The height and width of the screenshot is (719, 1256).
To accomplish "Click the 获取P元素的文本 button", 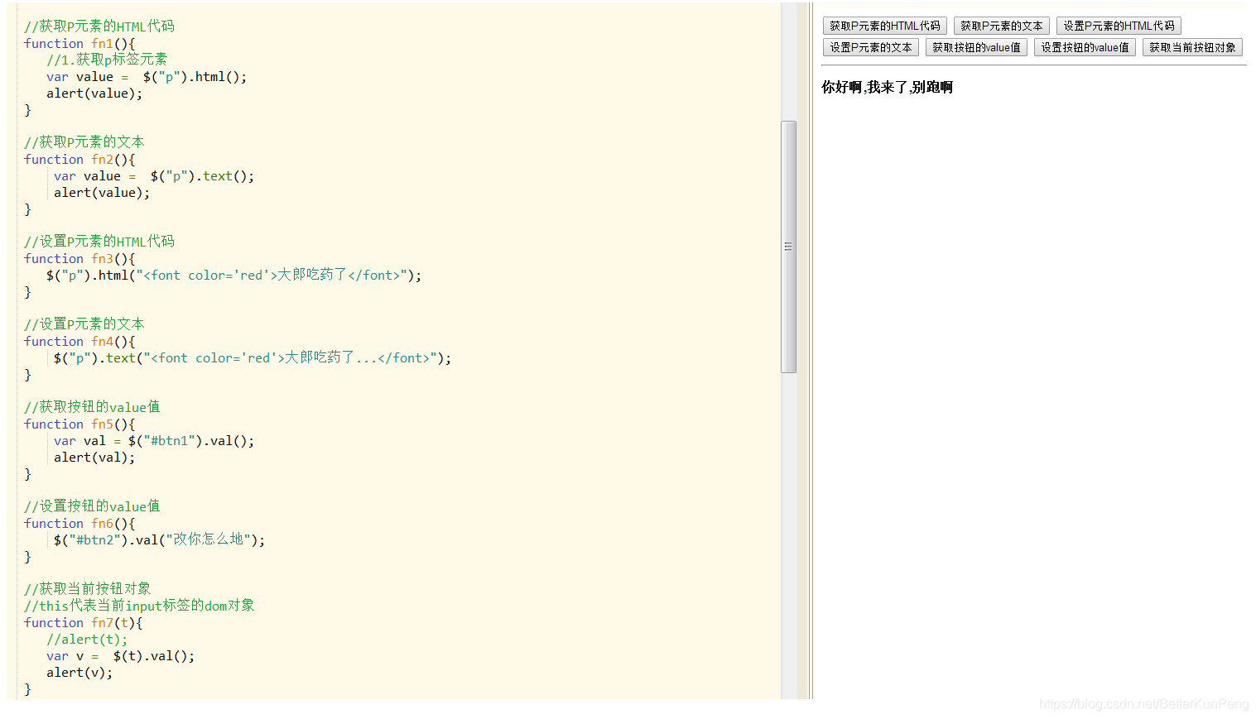I will [x=1001, y=26].
